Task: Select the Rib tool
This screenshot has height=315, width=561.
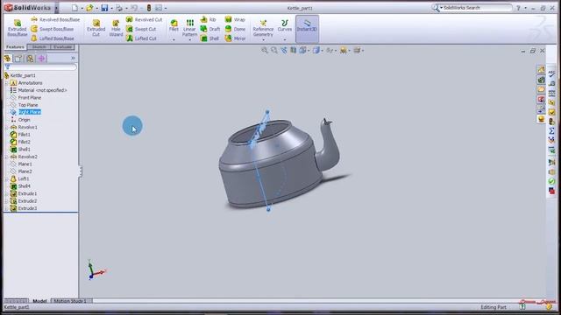Action: coord(209,19)
